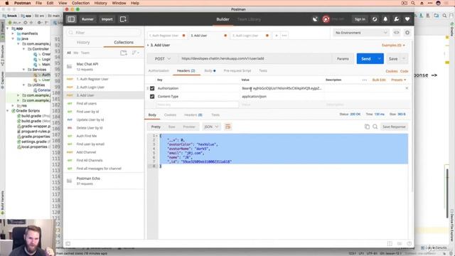
Task: Search the response with magnifier icon
Action: pyautogui.click(x=375, y=127)
